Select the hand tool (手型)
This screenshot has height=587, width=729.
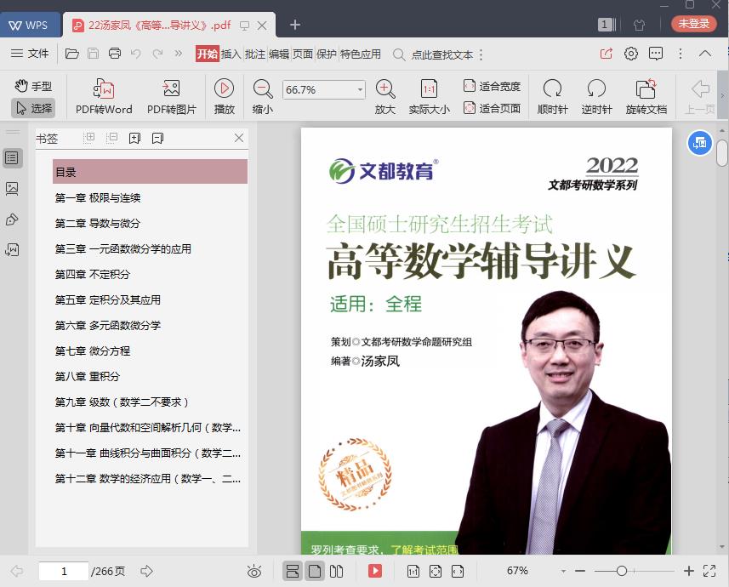33,86
